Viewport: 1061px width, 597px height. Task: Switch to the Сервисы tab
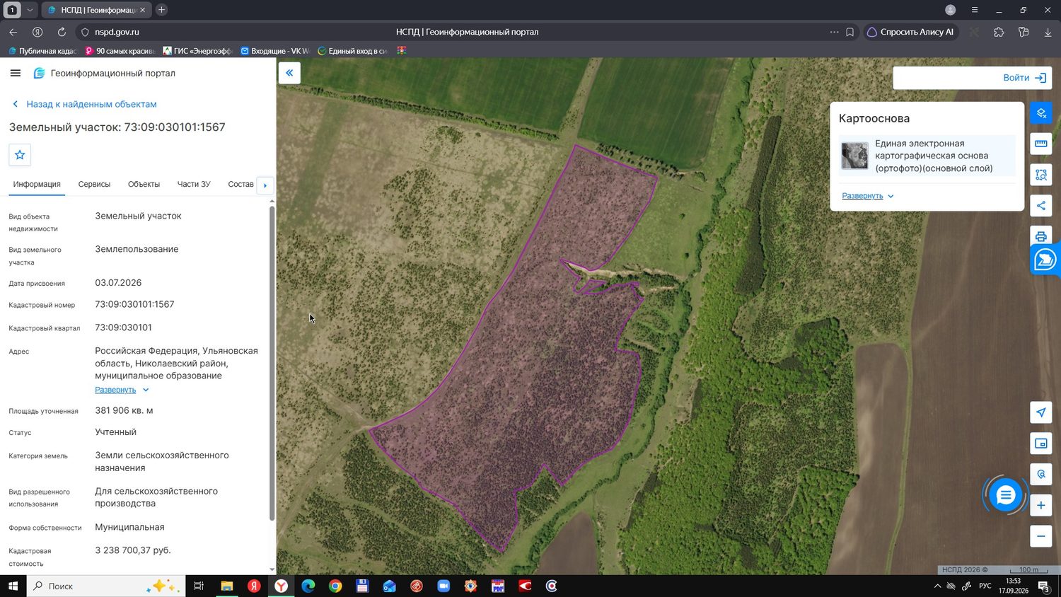[94, 184]
